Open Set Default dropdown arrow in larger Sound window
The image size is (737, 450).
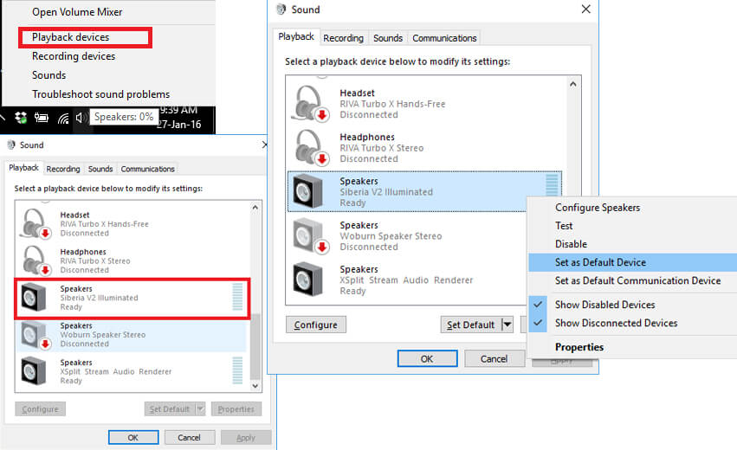pos(507,325)
